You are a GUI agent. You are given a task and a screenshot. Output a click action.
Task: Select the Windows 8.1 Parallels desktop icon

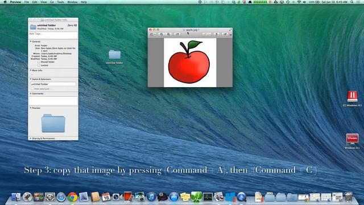click(352, 139)
